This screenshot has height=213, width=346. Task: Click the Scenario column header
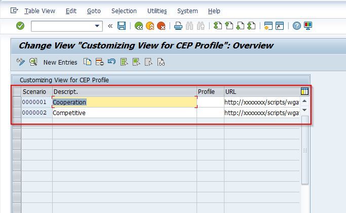(x=36, y=91)
